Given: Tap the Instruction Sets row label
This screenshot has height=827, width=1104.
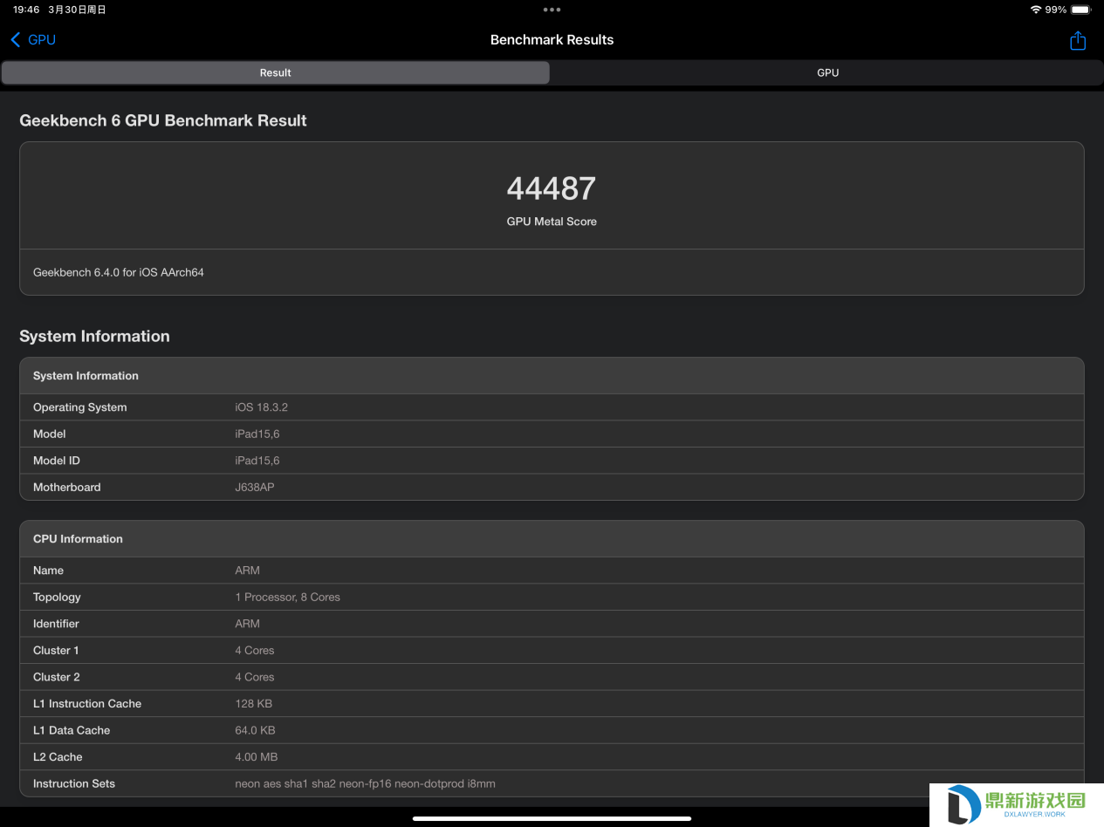Looking at the screenshot, I should pyautogui.click(x=74, y=783).
